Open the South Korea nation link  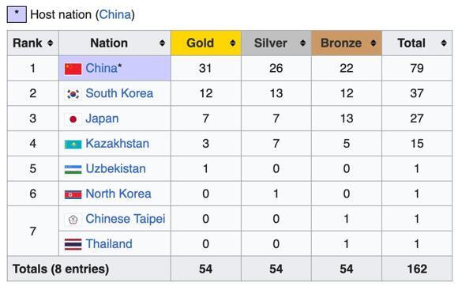pyautogui.click(x=119, y=93)
